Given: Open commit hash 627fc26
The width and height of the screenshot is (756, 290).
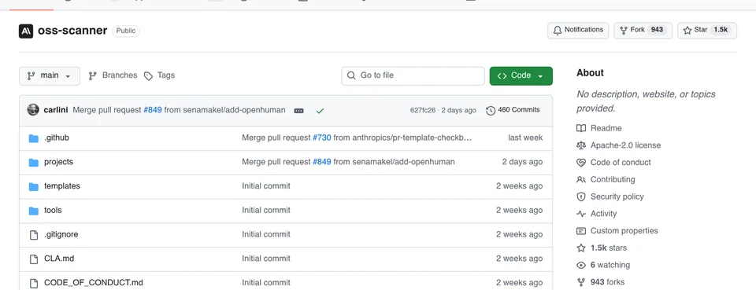Looking at the screenshot, I should (423, 110).
